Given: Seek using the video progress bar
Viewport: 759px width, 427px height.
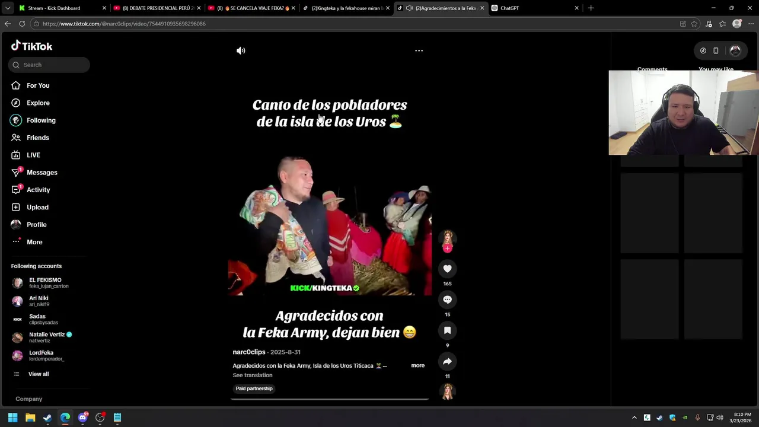Looking at the screenshot, I should coord(329,399).
